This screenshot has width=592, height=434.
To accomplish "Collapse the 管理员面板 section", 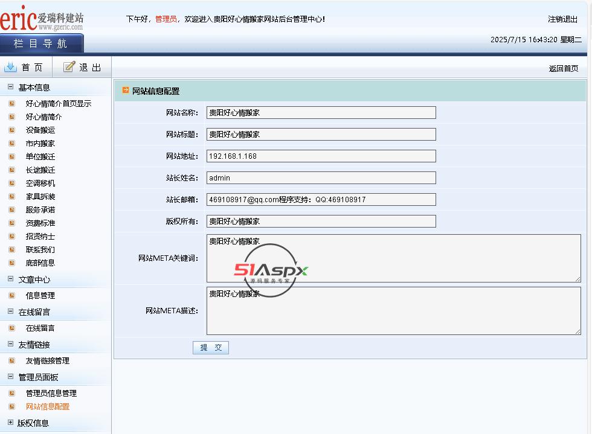I will (x=10, y=377).
